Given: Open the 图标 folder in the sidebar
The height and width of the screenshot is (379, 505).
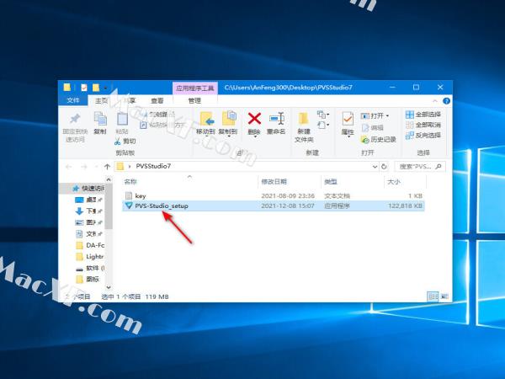Looking at the screenshot, I should [x=88, y=279].
